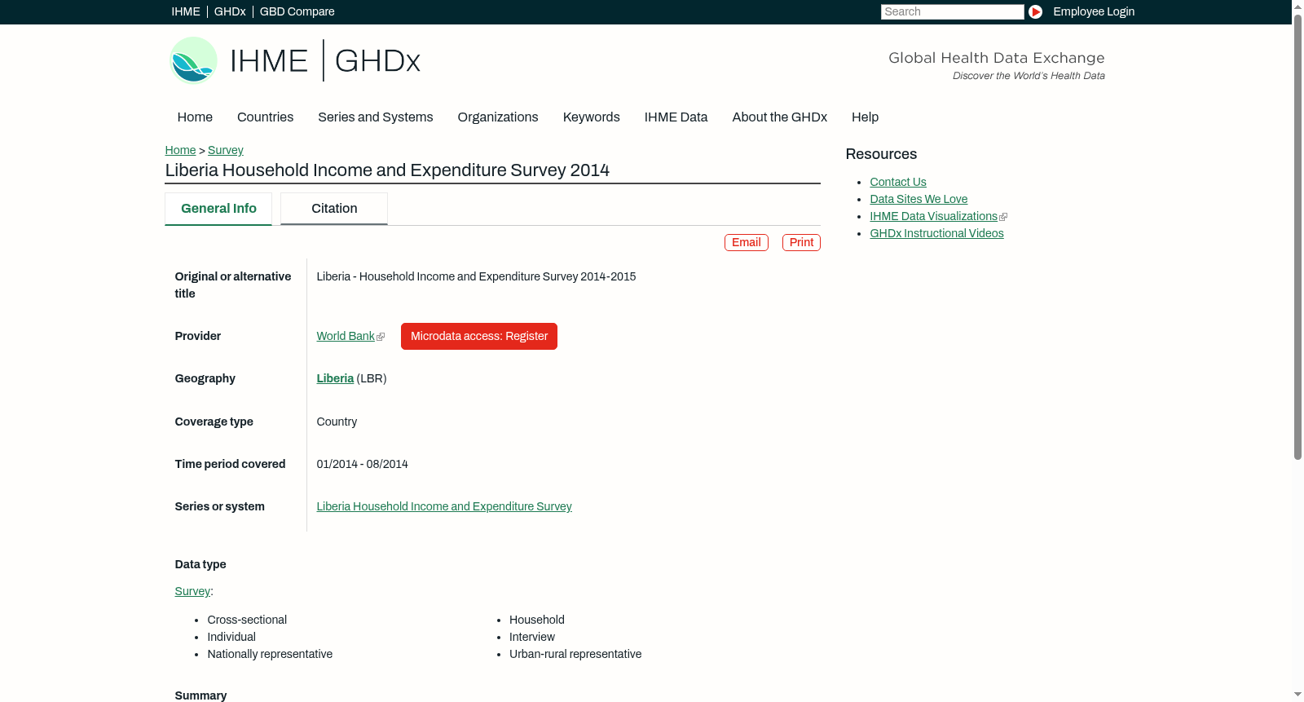
Task: Click Employee Login
Action: tap(1094, 11)
